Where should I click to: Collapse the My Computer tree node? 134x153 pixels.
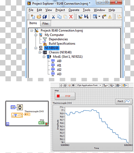[x=36, y=35]
